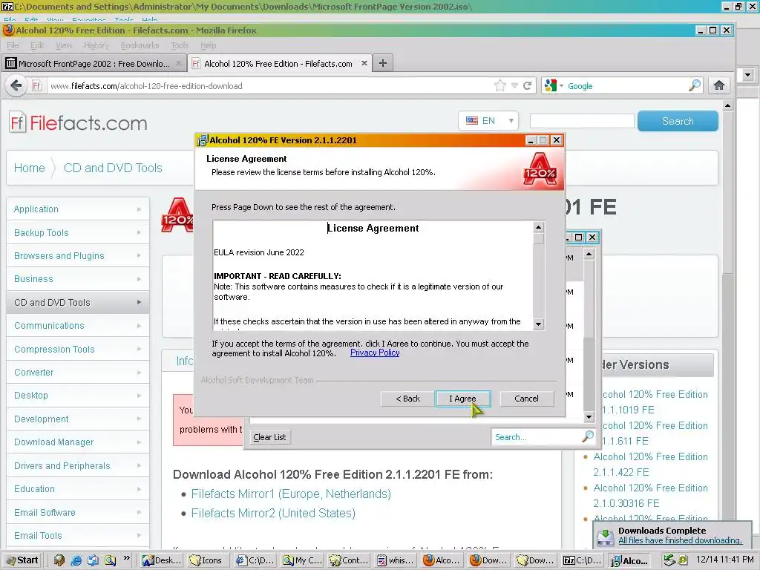Expand the Communications category arrow
The image size is (760, 570).
(139, 326)
